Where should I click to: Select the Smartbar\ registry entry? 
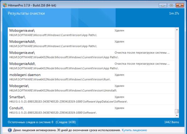click(x=18, y=97)
